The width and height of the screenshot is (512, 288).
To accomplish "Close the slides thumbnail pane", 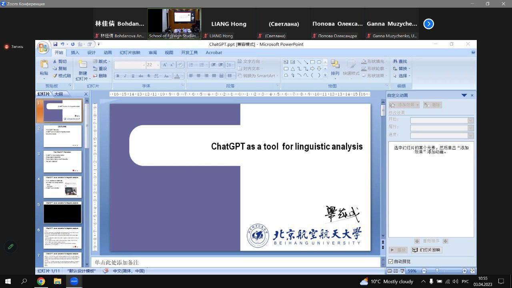I will click(86, 94).
